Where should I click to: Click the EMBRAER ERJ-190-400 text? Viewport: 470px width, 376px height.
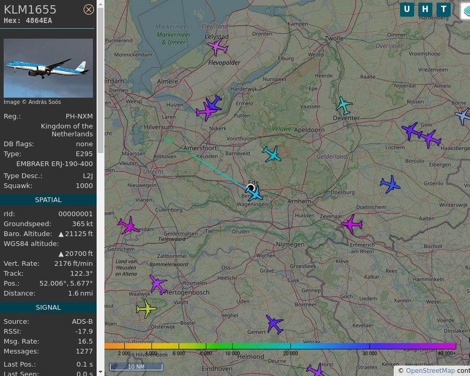coord(54,164)
